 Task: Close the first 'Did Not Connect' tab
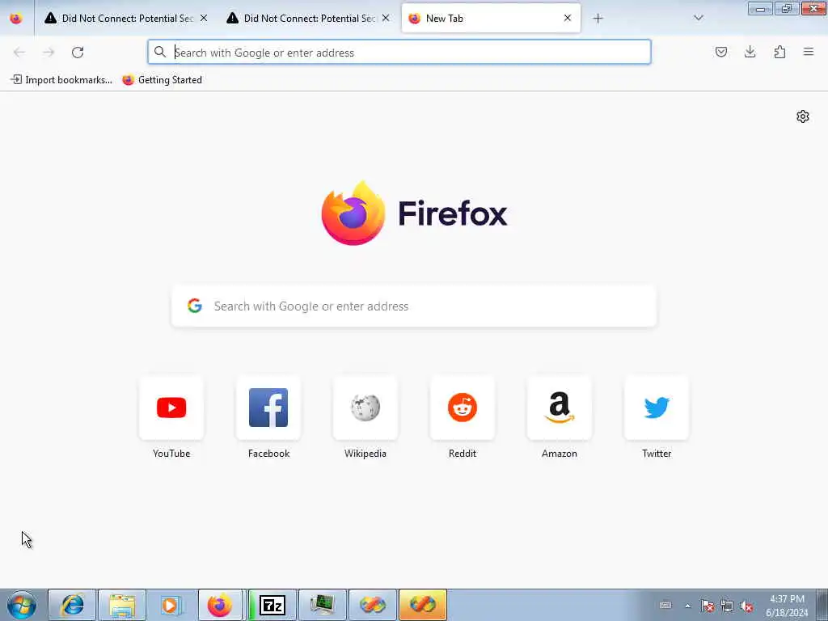pos(204,19)
